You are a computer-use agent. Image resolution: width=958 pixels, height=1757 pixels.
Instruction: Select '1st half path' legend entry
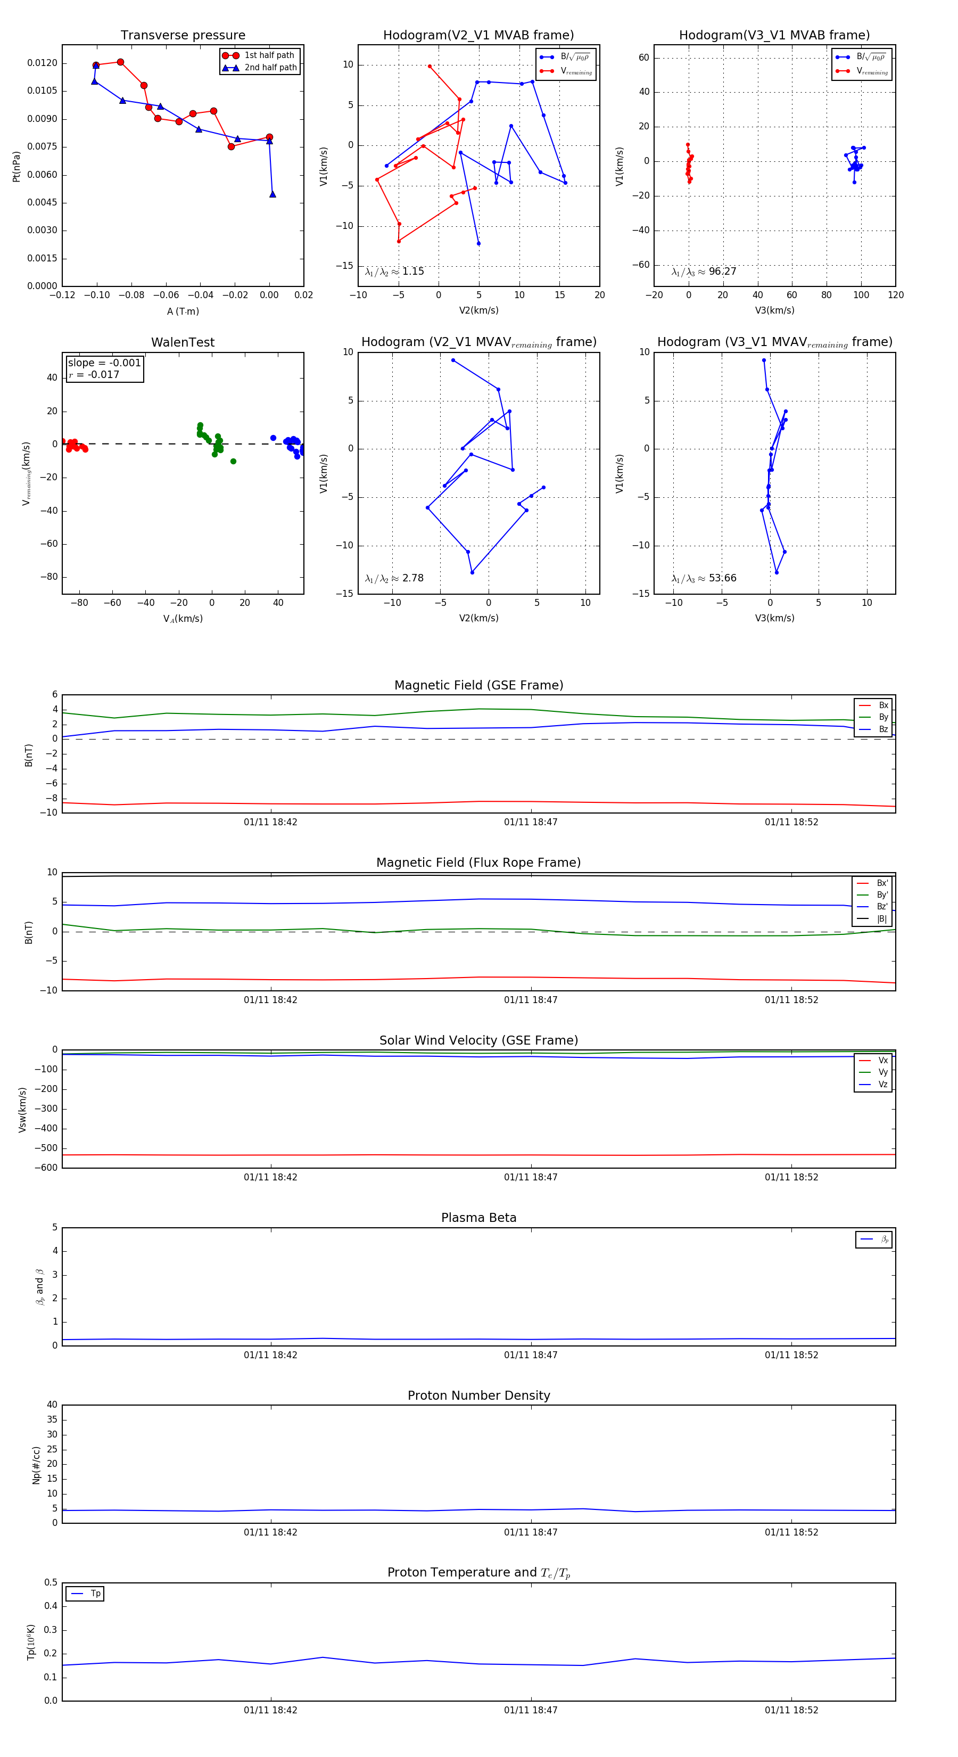point(260,55)
